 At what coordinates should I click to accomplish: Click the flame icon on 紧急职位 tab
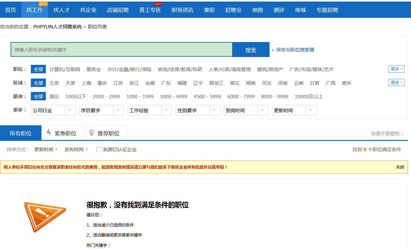(x=49, y=132)
